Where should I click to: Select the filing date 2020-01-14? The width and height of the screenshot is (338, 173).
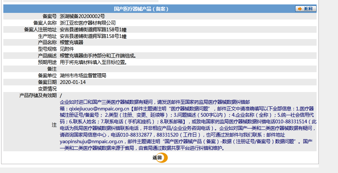click(73, 82)
